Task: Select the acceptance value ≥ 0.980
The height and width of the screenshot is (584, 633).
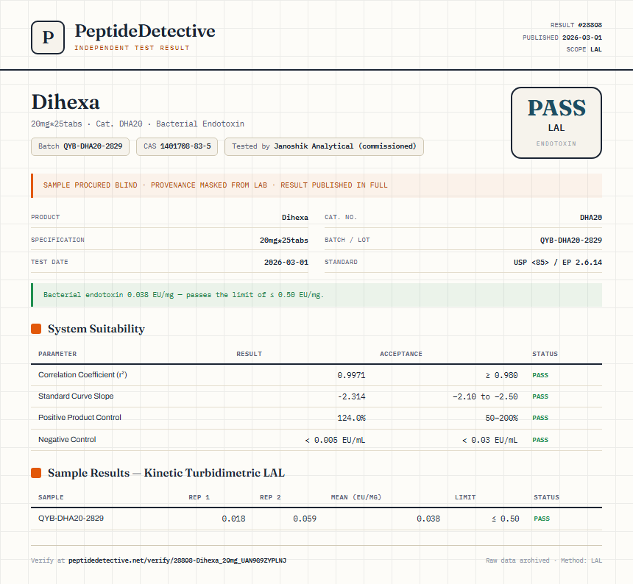Action: point(501,375)
